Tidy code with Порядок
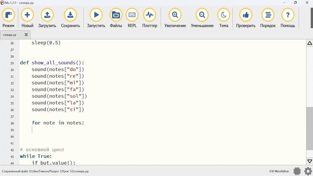This screenshot has height=176, width=313. 268,18
